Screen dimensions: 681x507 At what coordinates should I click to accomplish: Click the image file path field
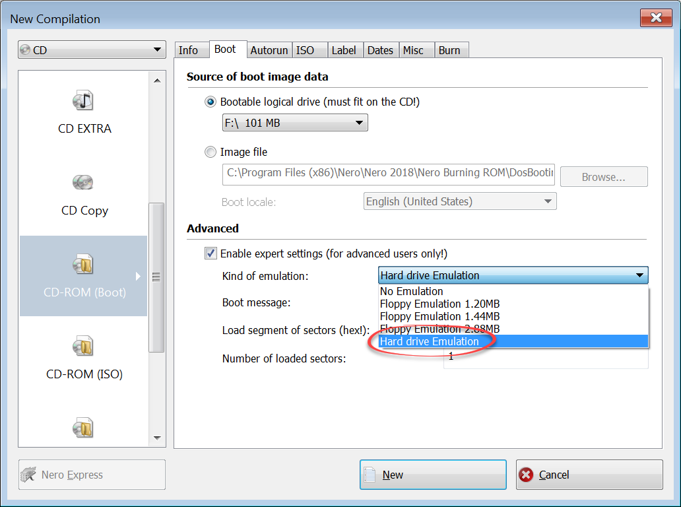coord(388,174)
